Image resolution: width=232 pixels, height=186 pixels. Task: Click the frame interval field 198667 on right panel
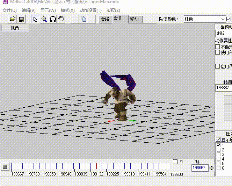tap(224, 88)
